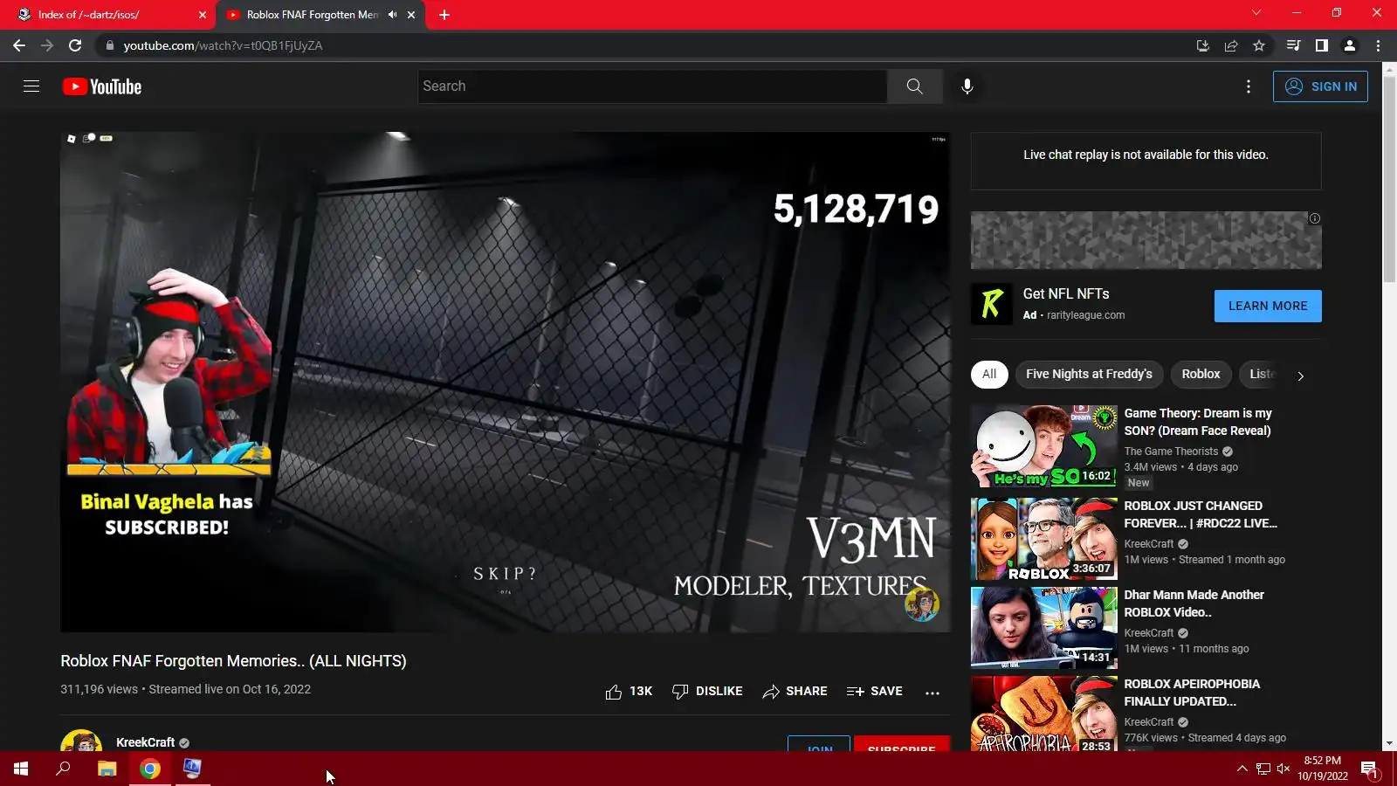Screen dimensions: 1397x786
Task: Click in the YouTube search field
Action: click(652, 86)
